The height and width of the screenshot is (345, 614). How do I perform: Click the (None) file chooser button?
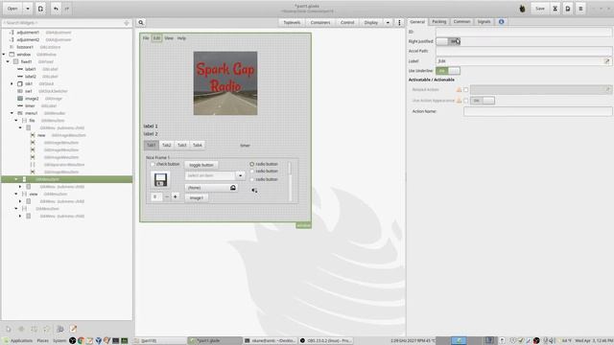coord(211,188)
